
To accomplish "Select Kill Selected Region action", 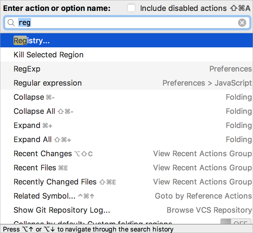I will tap(127, 54).
